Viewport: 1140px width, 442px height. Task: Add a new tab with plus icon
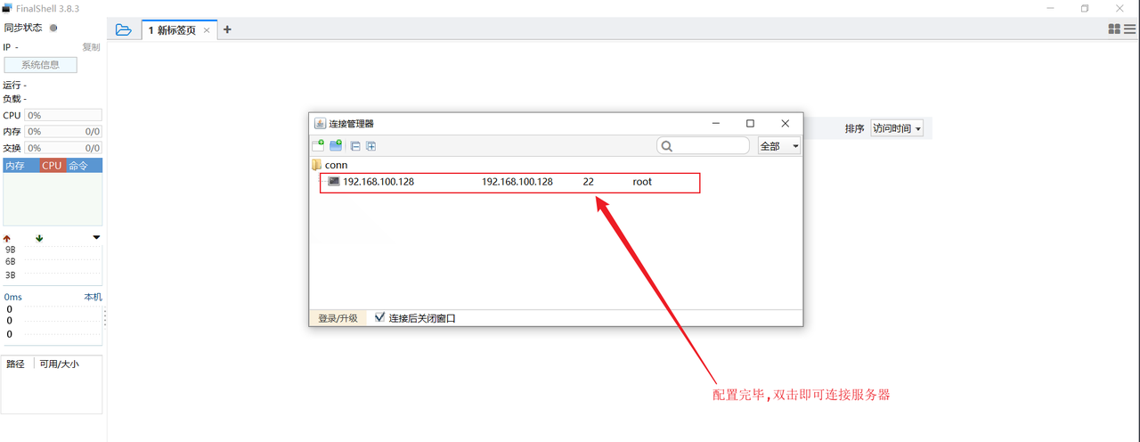point(227,29)
